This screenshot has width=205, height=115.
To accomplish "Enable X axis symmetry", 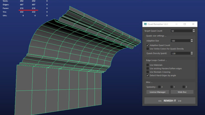I will (159, 87).
